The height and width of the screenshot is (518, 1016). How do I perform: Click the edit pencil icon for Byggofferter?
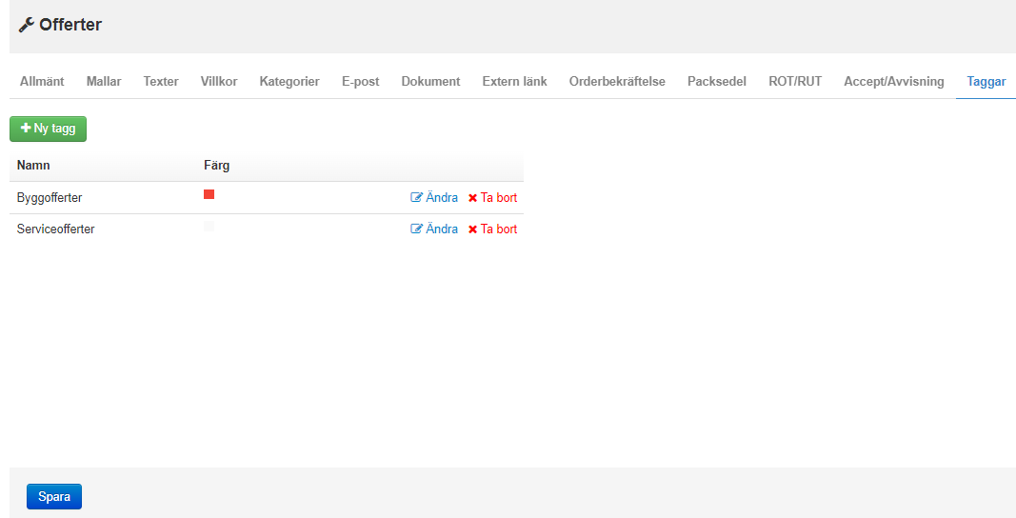pos(417,197)
